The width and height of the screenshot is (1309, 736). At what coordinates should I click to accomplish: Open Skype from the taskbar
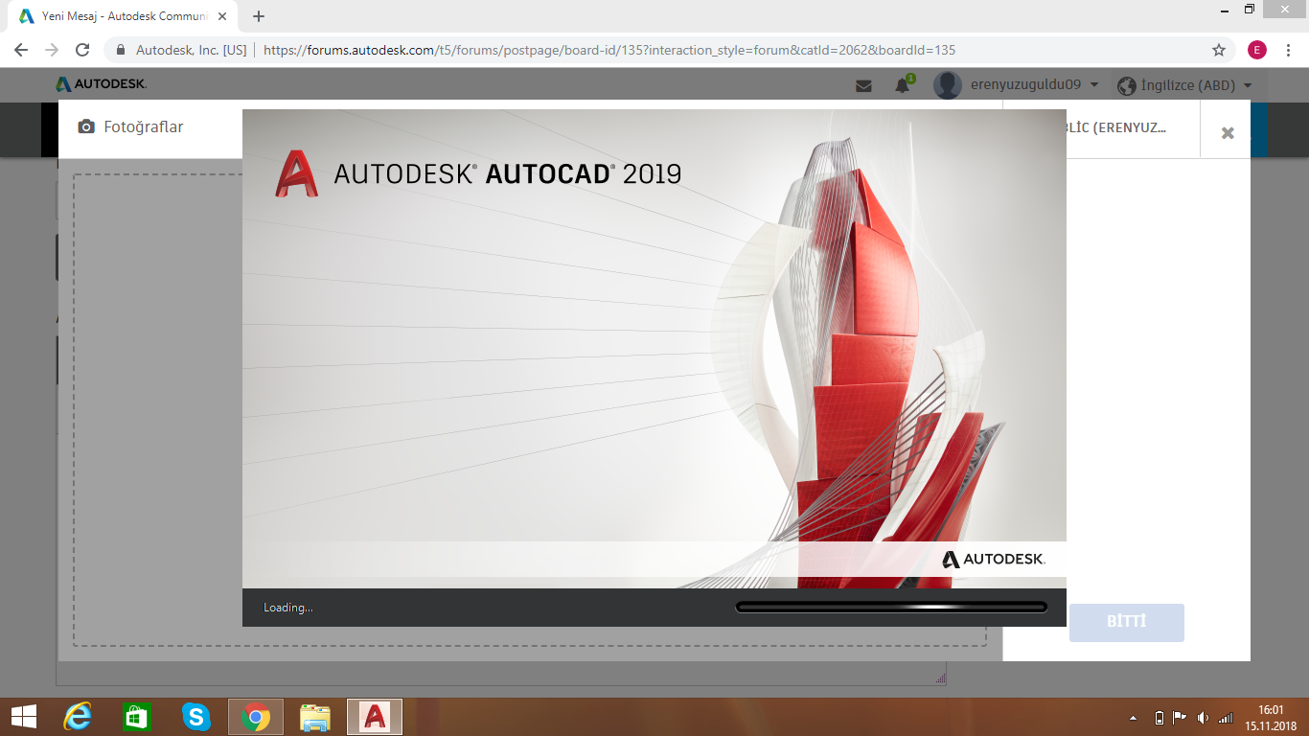tap(196, 717)
